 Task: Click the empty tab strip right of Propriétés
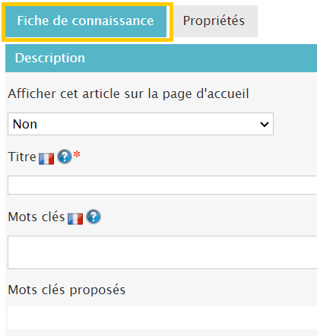pyautogui.click(x=287, y=21)
